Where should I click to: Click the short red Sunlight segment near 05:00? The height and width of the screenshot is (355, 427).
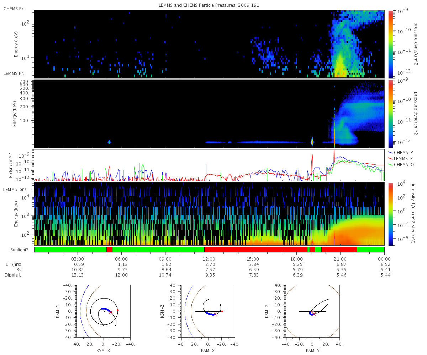tap(109, 250)
